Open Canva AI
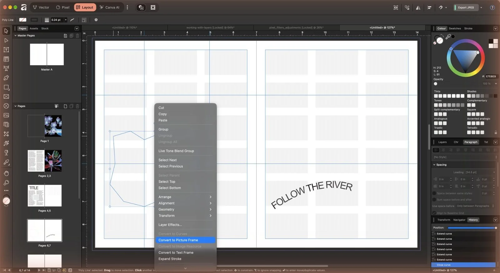This screenshot has height=273, width=500. pyautogui.click(x=110, y=7)
